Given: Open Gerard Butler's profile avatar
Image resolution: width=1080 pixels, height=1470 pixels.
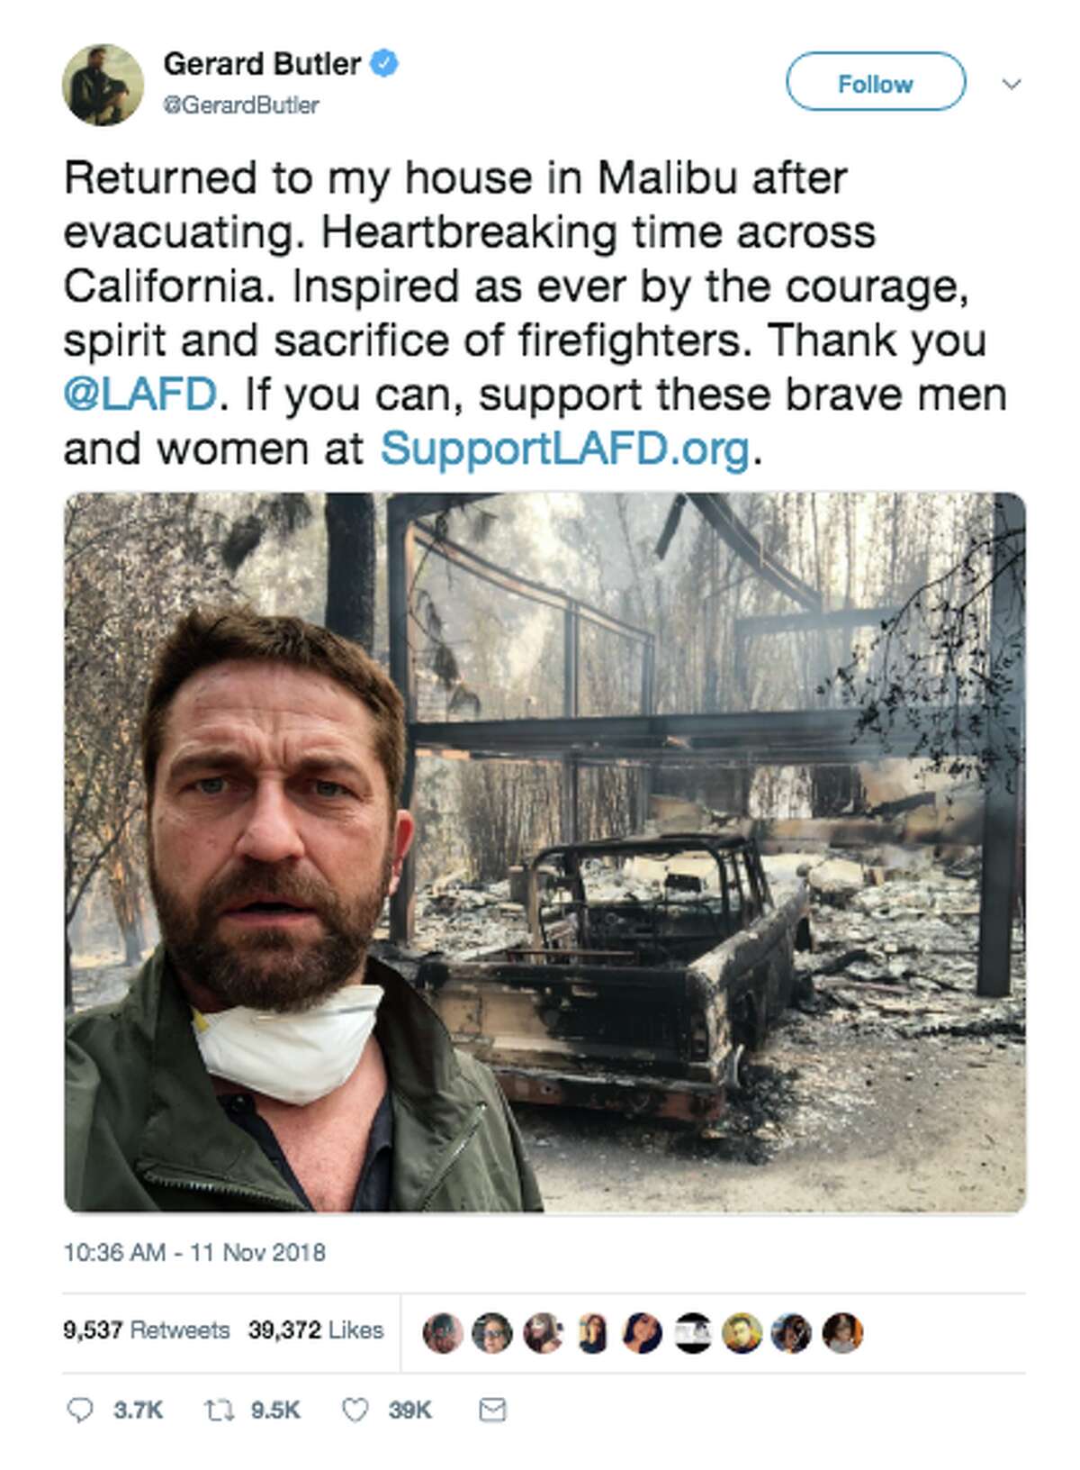Looking at the screenshot, I should (x=103, y=84).
